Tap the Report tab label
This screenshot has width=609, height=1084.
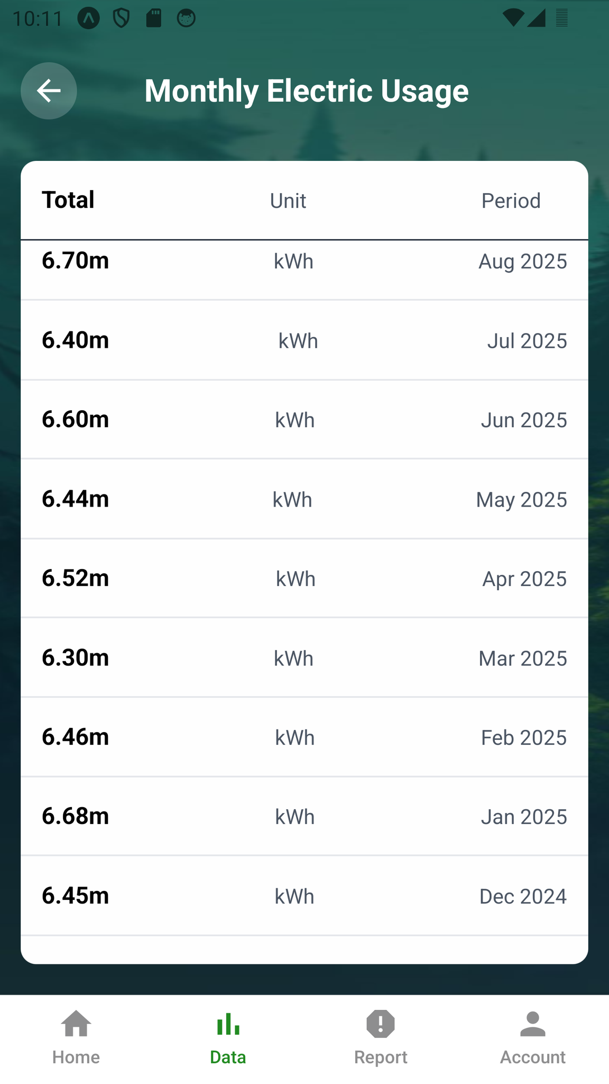click(381, 1057)
